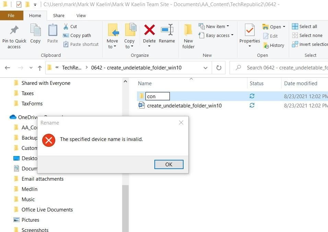Screen dimensions: 328x232
Task: Select the Screenshots folder
Action: click(35, 230)
